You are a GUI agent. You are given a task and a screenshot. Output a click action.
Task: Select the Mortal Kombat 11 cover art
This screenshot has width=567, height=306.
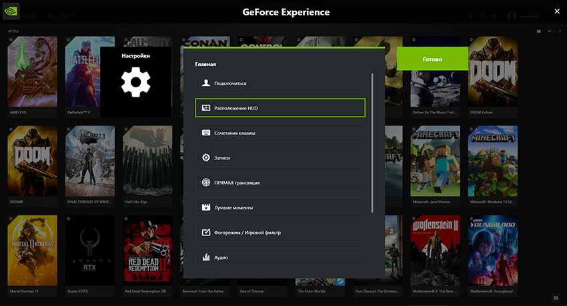32,251
